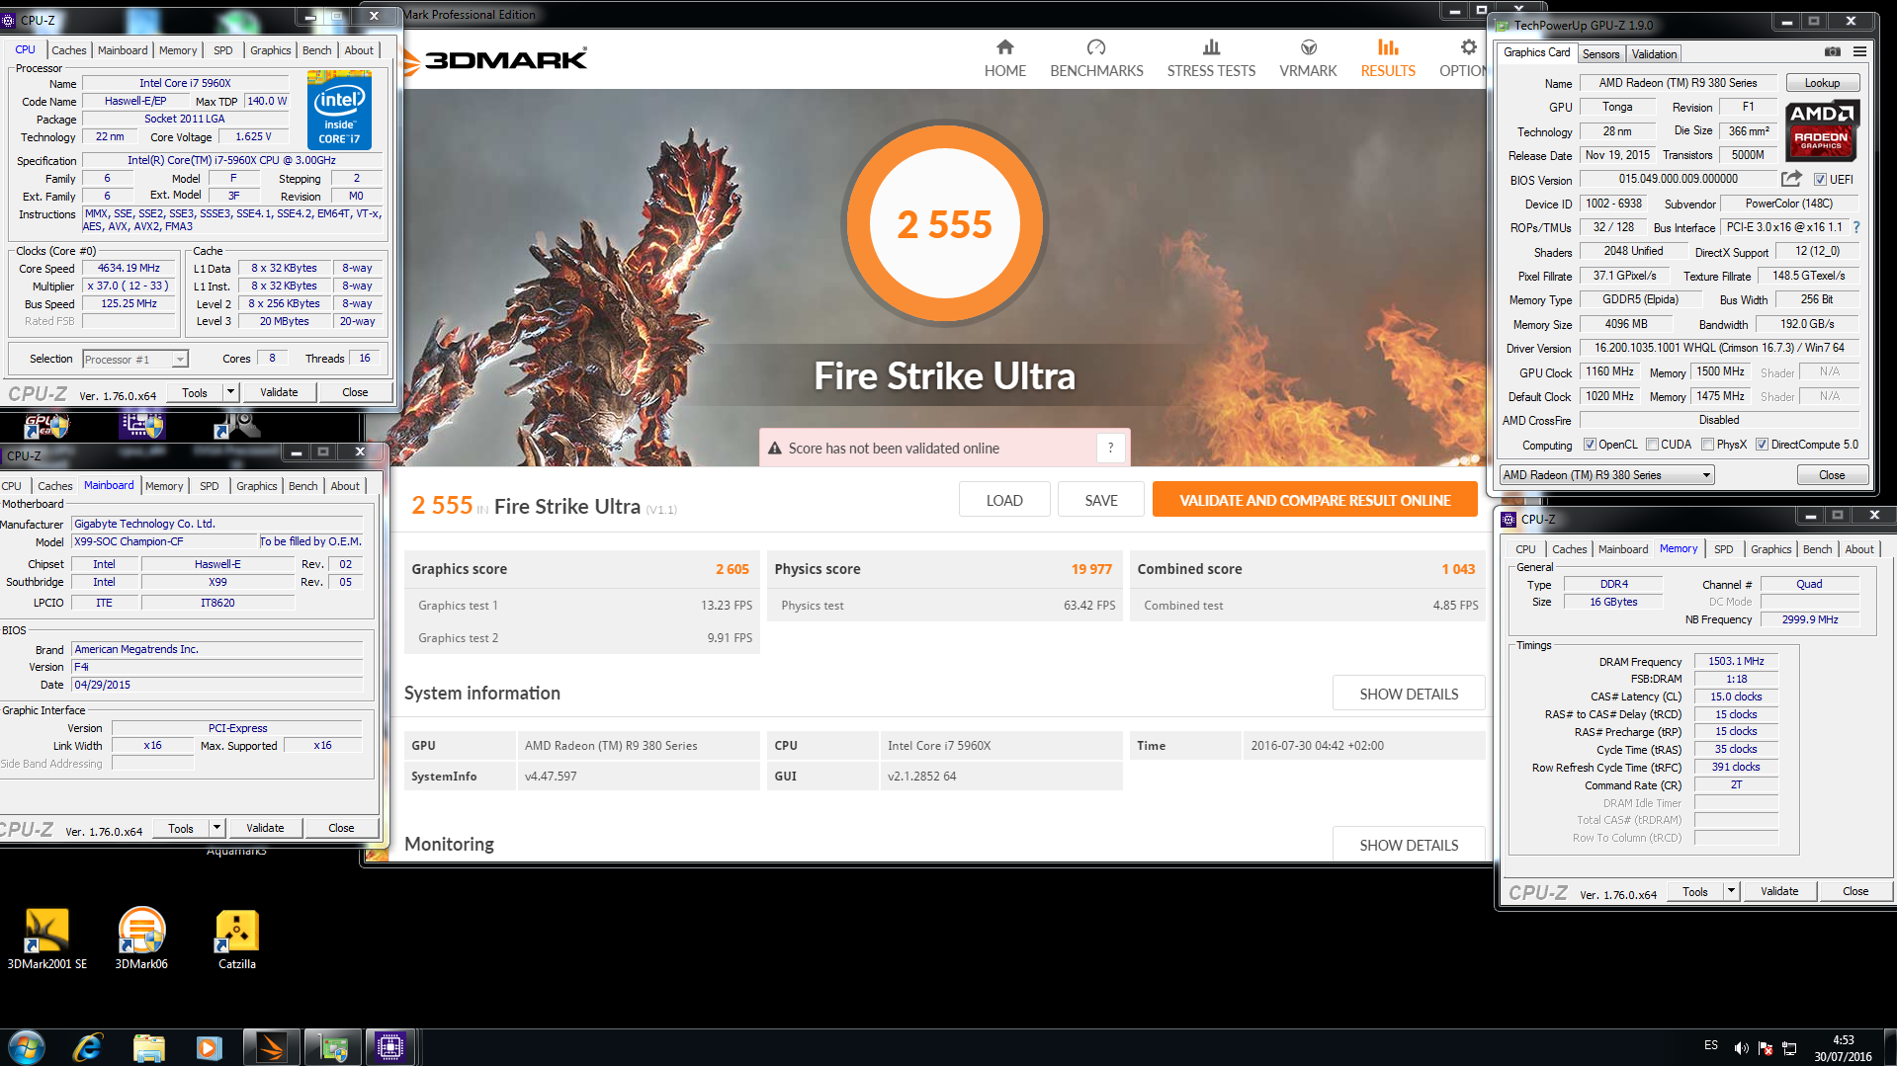The height and width of the screenshot is (1066, 1897).
Task: Open Windows Media Player from taskbar
Action: (x=209, y=1047)
